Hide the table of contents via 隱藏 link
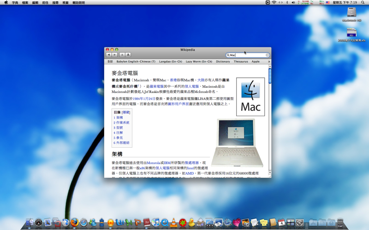Viewport: 369px width, 230px height. pos(126,112)
